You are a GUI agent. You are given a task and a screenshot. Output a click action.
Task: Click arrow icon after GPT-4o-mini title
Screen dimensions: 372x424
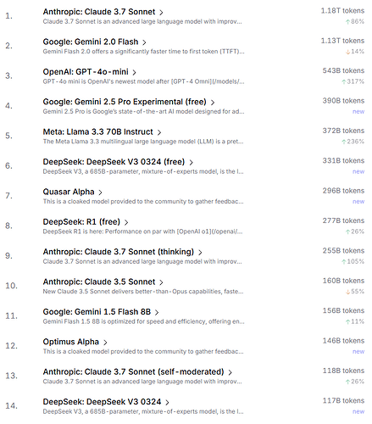click(135, 72)
